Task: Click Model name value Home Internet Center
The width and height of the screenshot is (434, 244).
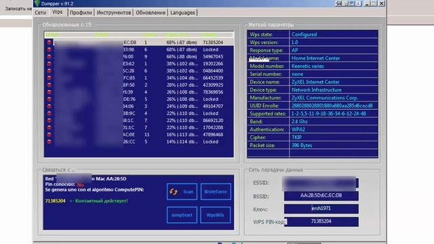Action: pos(315,58)
